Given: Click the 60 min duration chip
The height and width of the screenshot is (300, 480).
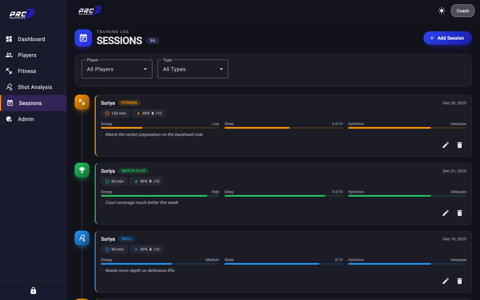Looking at the screenshot, I should click(x=114, y=181).
